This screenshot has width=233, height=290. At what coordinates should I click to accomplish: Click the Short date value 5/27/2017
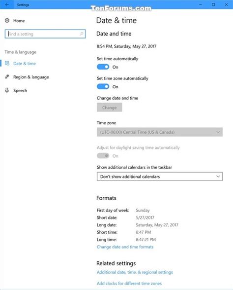[x=145, y=217]
